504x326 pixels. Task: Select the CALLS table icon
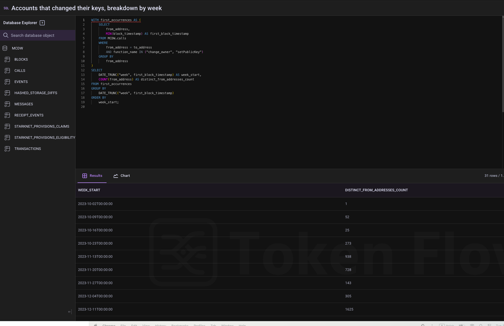tap(7, 70)
